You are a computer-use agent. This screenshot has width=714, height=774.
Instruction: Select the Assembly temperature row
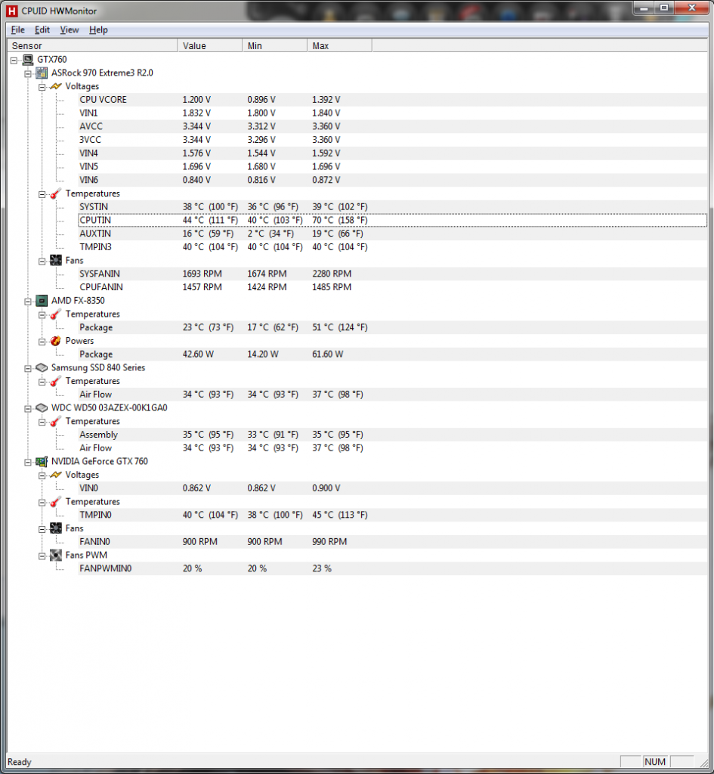392,435
